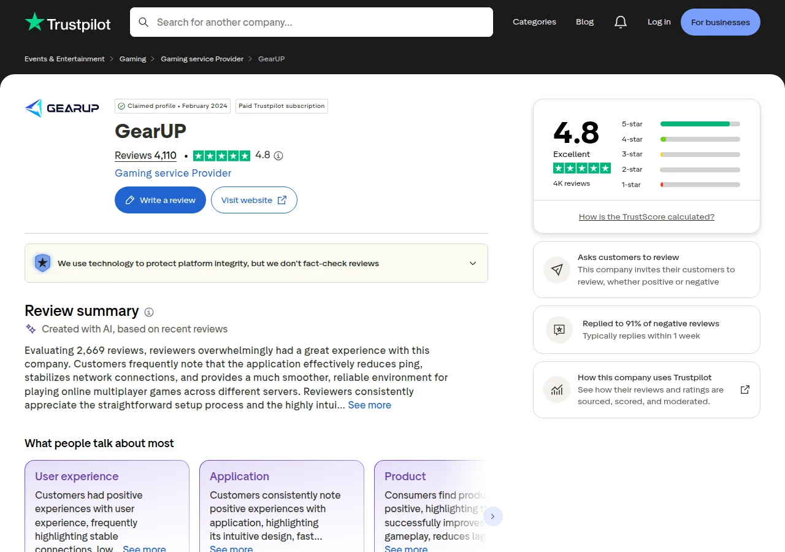Click the paper plane Asks customers icon
785x552 pixels.
[x=557, y=270]
